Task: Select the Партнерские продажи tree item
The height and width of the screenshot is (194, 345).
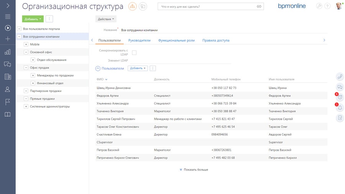Action: click(x=46, y=91)
